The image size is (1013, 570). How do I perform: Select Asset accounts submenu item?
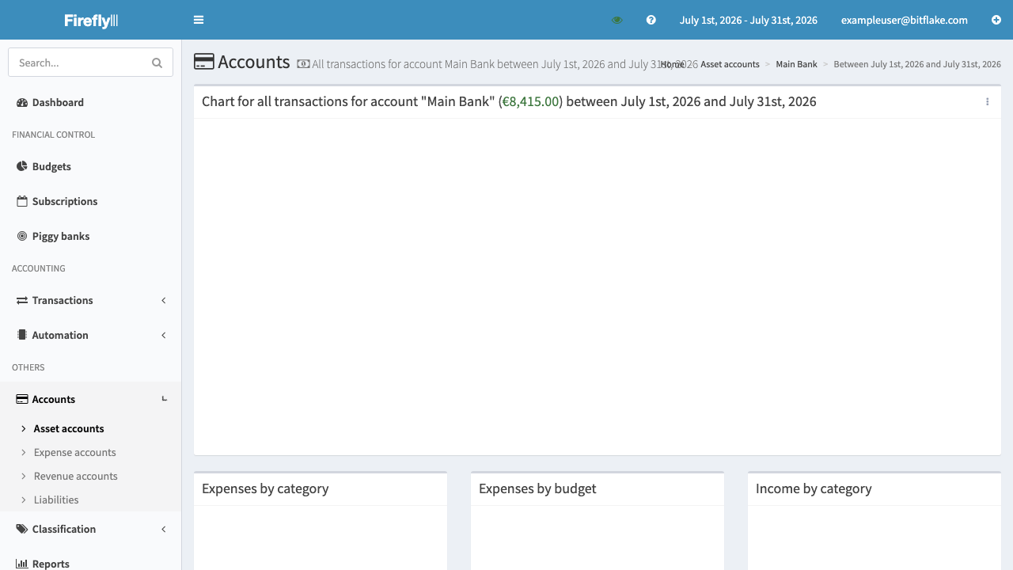point(69,428)
